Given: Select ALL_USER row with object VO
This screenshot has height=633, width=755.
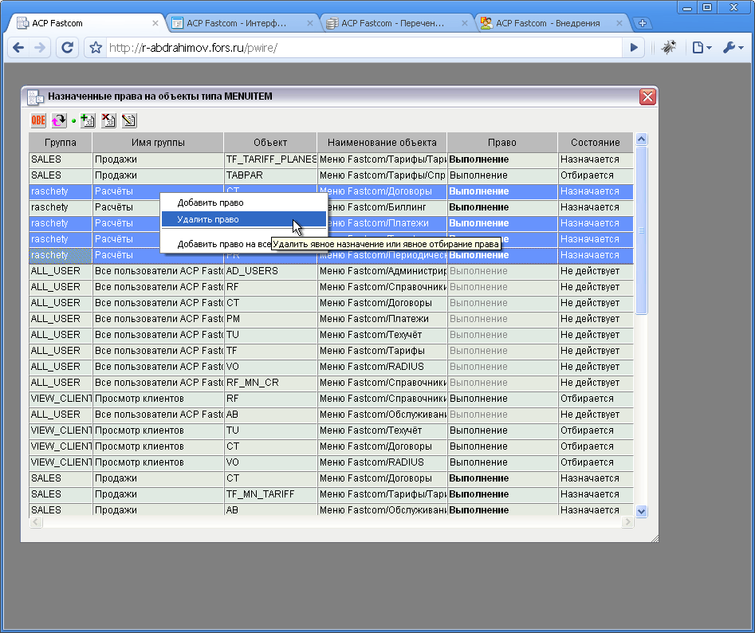Looking at the screenshot, I should (x=332, y=367).
